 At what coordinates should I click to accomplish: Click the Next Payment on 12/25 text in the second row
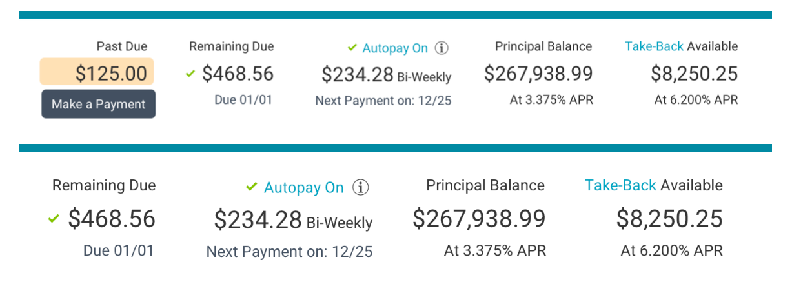(x=289, y=252)
